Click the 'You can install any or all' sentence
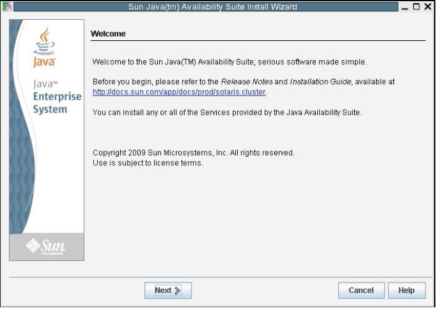The image size is (436, 311). 227,113
